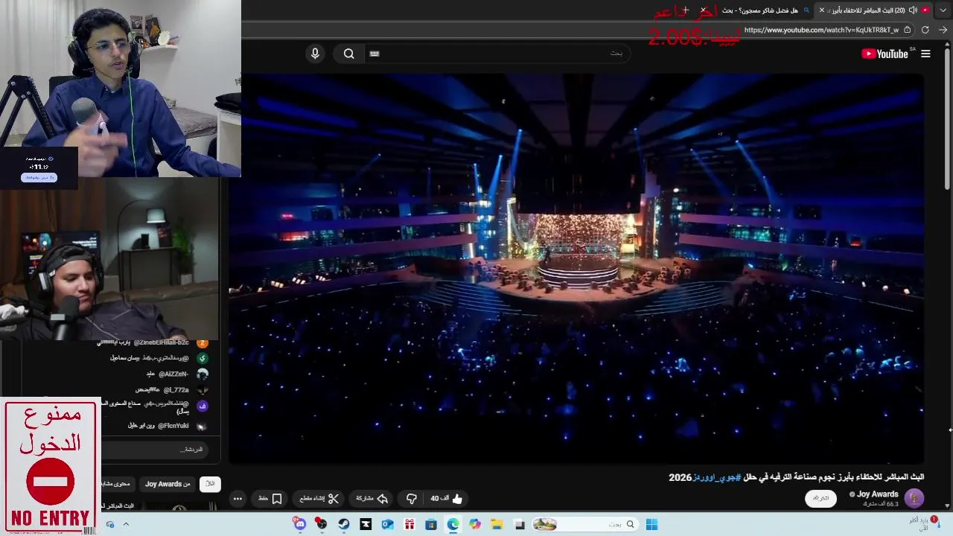
Task: Open a new browser tab
Action: pyautogui.click(x=686, y=10)
